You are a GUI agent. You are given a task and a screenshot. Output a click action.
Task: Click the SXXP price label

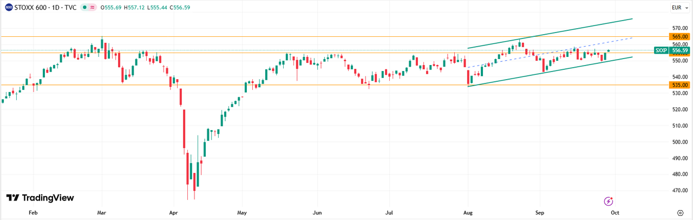(x=661, y=50)
